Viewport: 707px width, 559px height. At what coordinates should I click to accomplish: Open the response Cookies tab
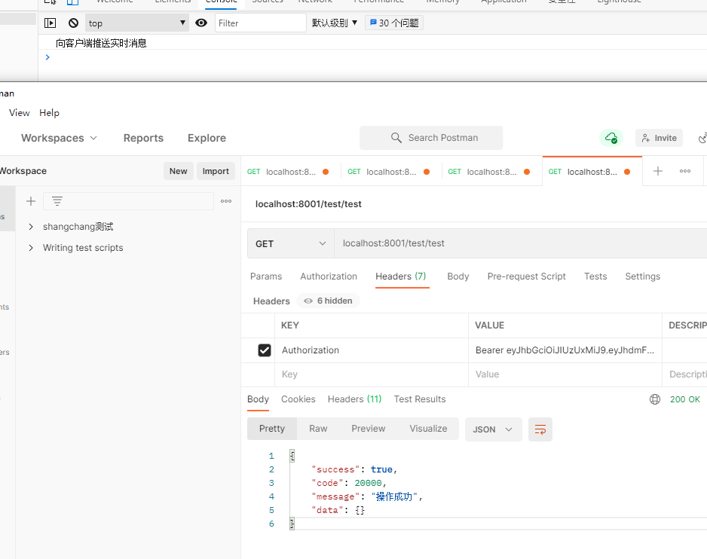[298, 399]
